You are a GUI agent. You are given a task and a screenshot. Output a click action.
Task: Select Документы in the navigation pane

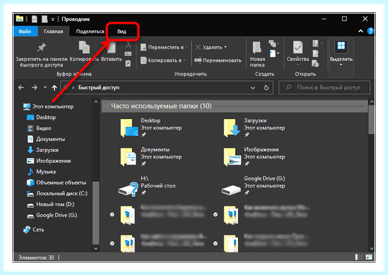tap(46, 139)
